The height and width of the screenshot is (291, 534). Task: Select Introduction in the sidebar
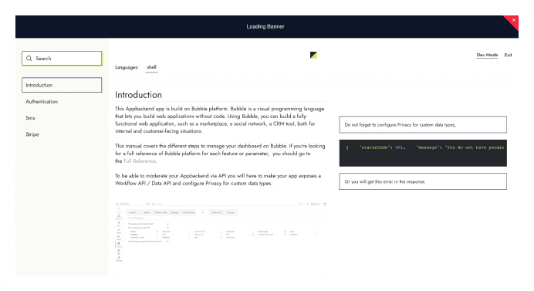pos(62,85)
